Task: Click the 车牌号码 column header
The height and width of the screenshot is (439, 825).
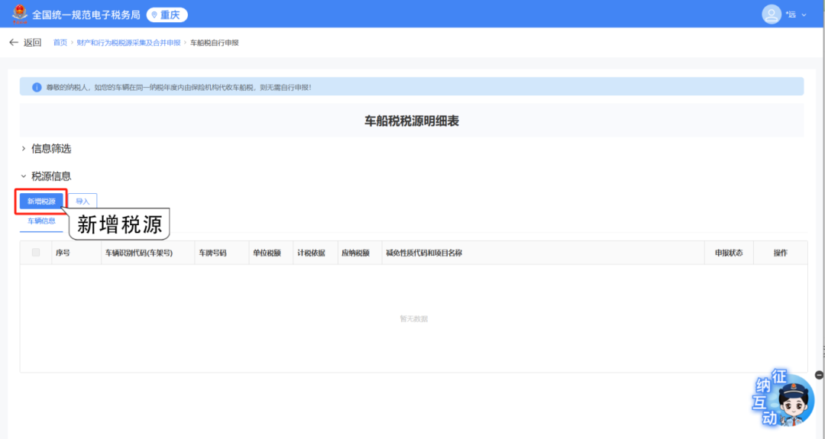Action: coord(212,253)
